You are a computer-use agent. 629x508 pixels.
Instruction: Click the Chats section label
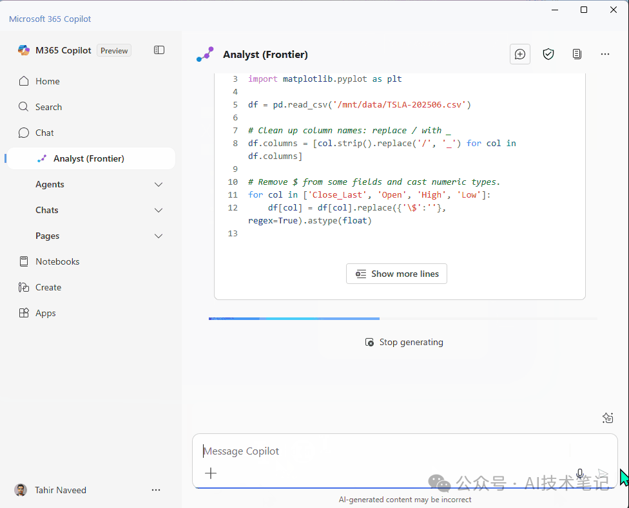[x=47, y=210]
